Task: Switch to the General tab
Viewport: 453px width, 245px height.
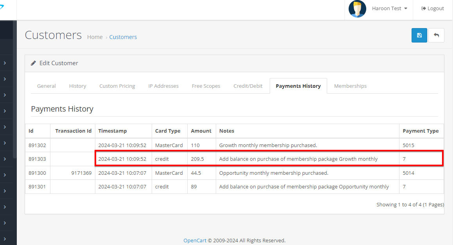Action: click(47, 86)
